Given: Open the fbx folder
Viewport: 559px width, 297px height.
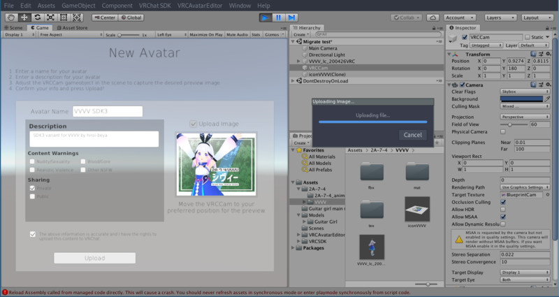Looking at the screenshot, I should click(x=372, y=171).
